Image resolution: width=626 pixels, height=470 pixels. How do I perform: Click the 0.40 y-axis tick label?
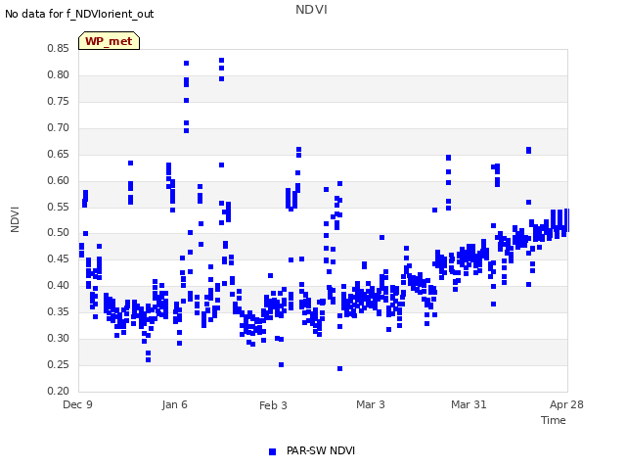[x=58, y=285]
